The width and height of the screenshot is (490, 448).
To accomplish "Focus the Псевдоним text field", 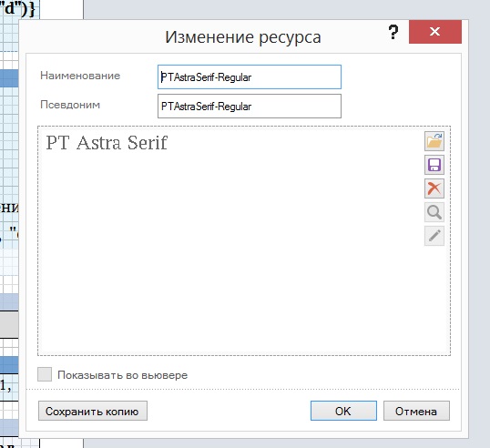I will coord(250,107).
